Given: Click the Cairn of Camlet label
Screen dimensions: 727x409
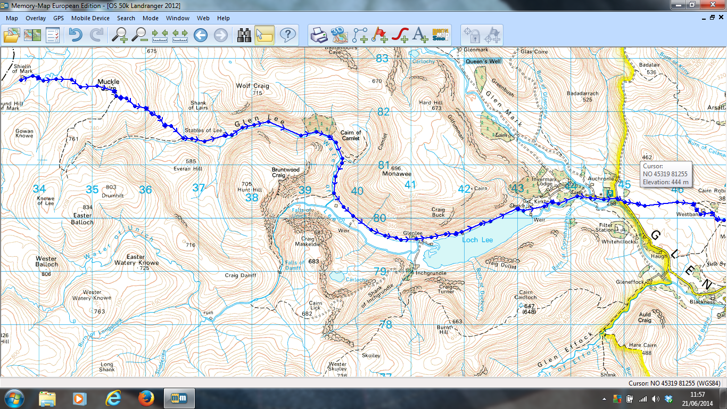Looking at the screenshot, I should click(x=351, y=135).
